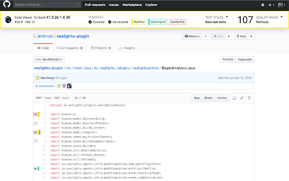The width and height of the screenshot is (289, 181).
Task: Open Marketplace in top navigation
Action: pyautogui.click(x=132, y=5)
